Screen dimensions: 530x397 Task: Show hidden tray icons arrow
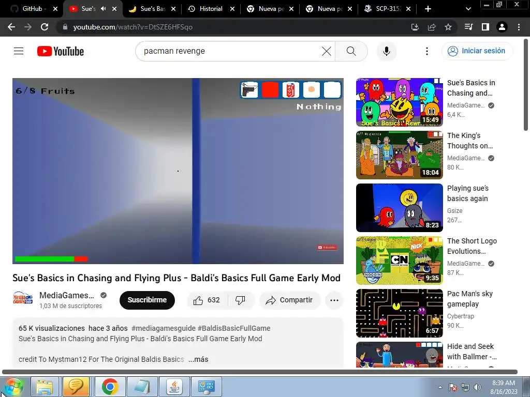pos(440,387)
